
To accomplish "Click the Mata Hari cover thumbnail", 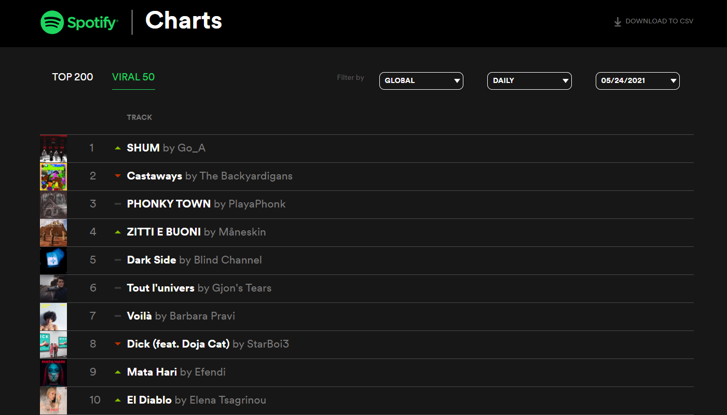I will point(53,372).
